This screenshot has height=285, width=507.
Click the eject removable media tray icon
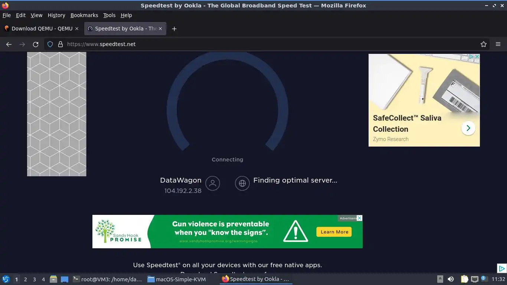click(440, 279)
